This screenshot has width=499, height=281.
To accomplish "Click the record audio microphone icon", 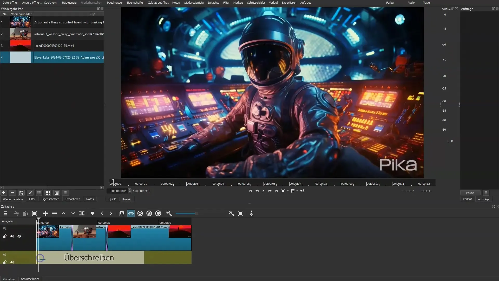I will tap(252, 213).
